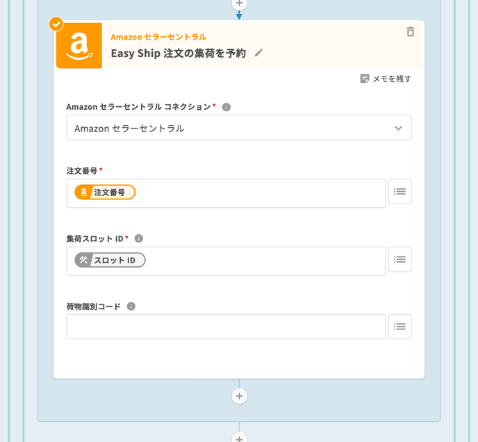Expand the Amazon セラーセントラル connection dropdown

coord(398,128)
